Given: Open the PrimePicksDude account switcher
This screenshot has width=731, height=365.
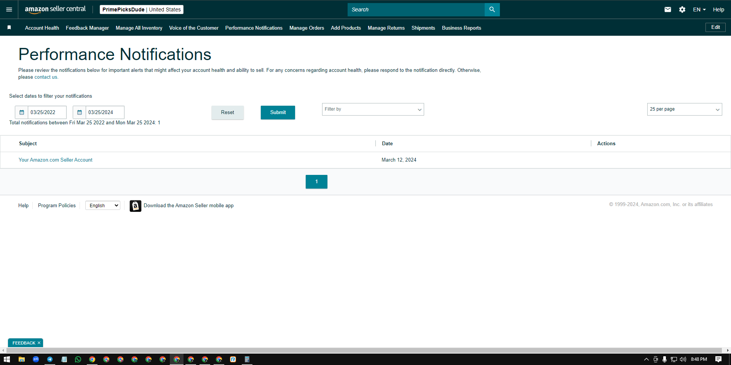Looking at the screenshot, I should tap(142, 10).
